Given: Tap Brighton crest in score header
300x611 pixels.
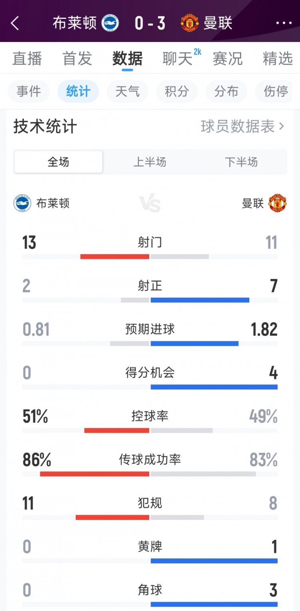Looking at the screenshot, I should point(110,23).
